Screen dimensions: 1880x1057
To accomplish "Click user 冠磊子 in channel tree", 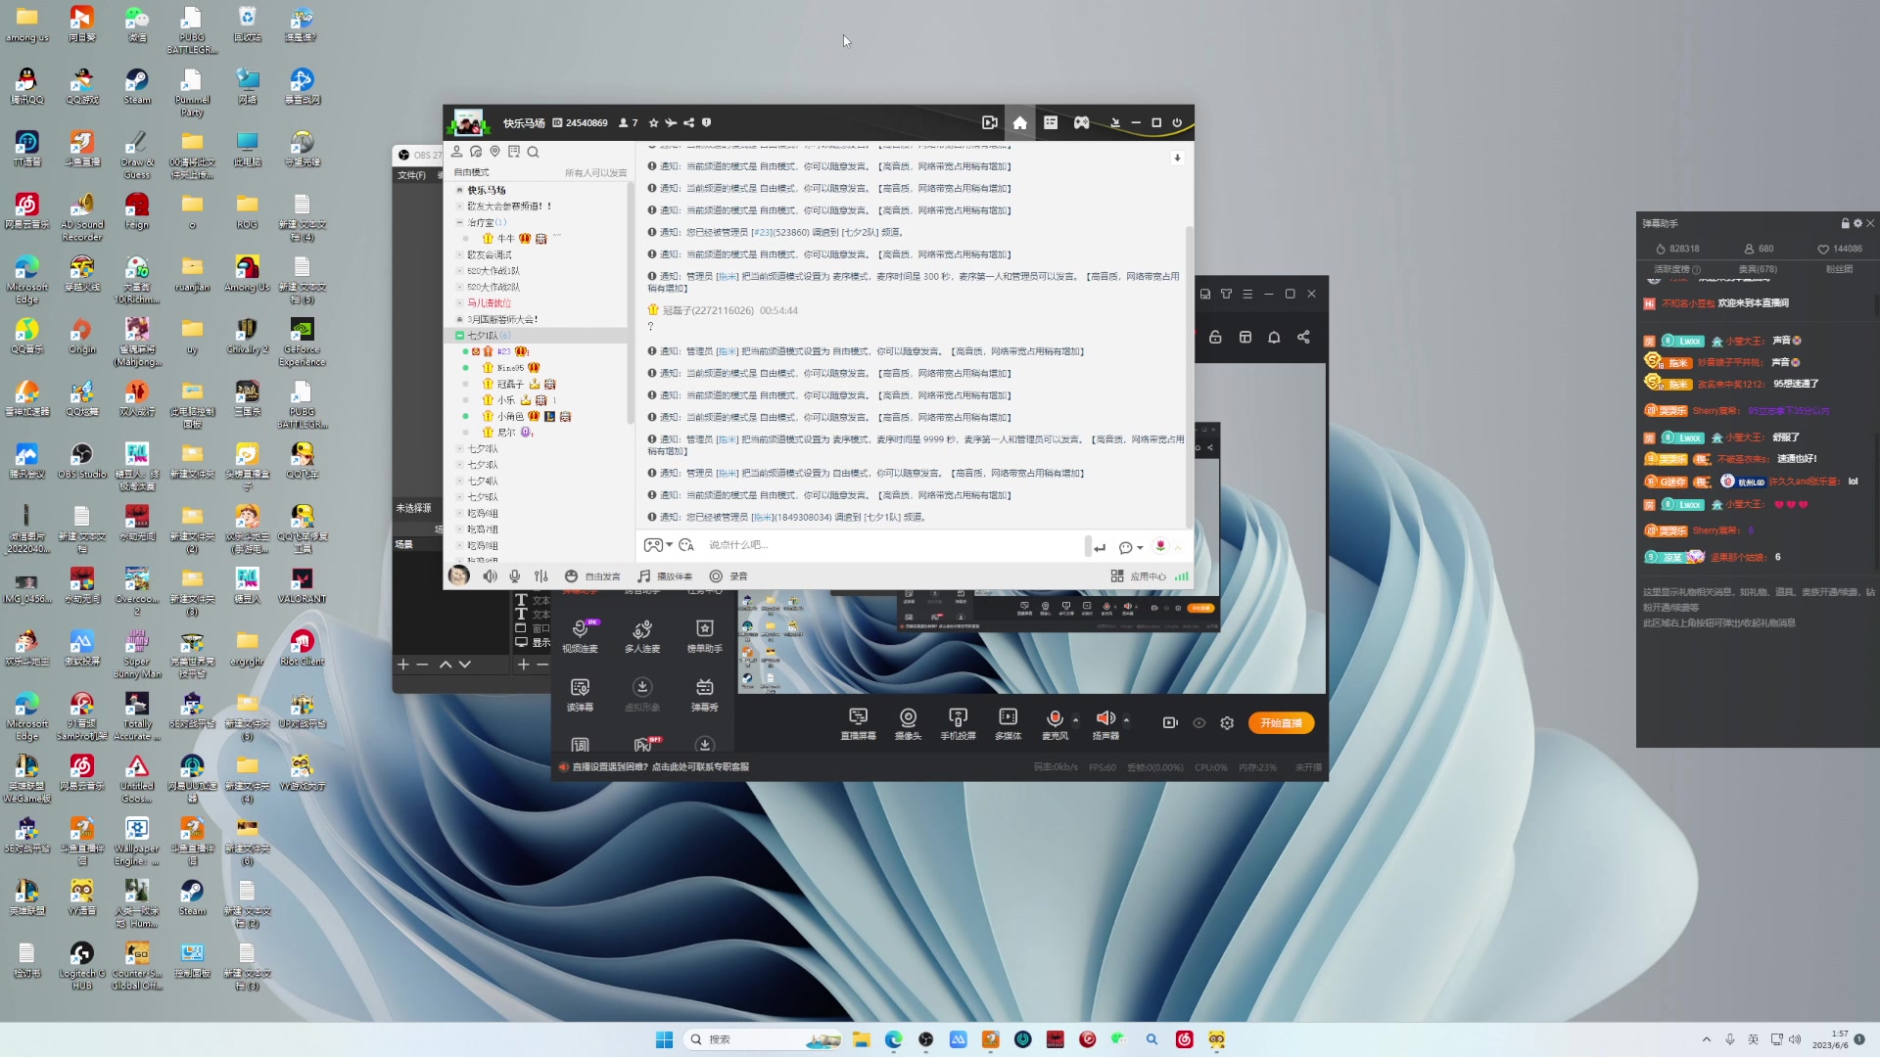I will pos(510,384).
